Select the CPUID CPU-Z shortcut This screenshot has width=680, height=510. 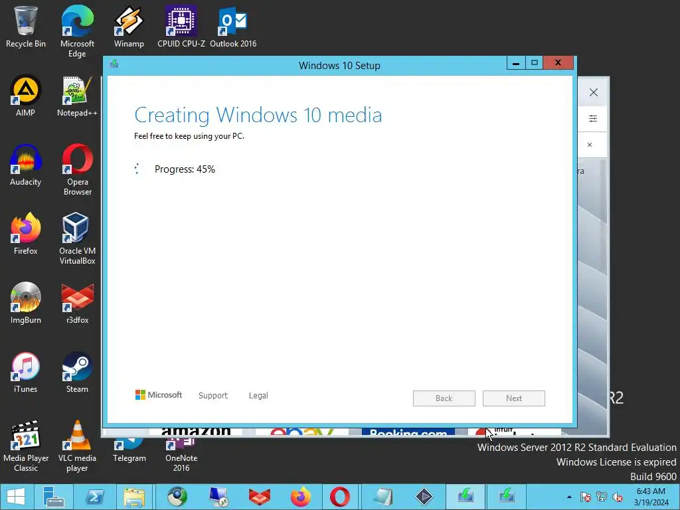[x=181, y=26]
